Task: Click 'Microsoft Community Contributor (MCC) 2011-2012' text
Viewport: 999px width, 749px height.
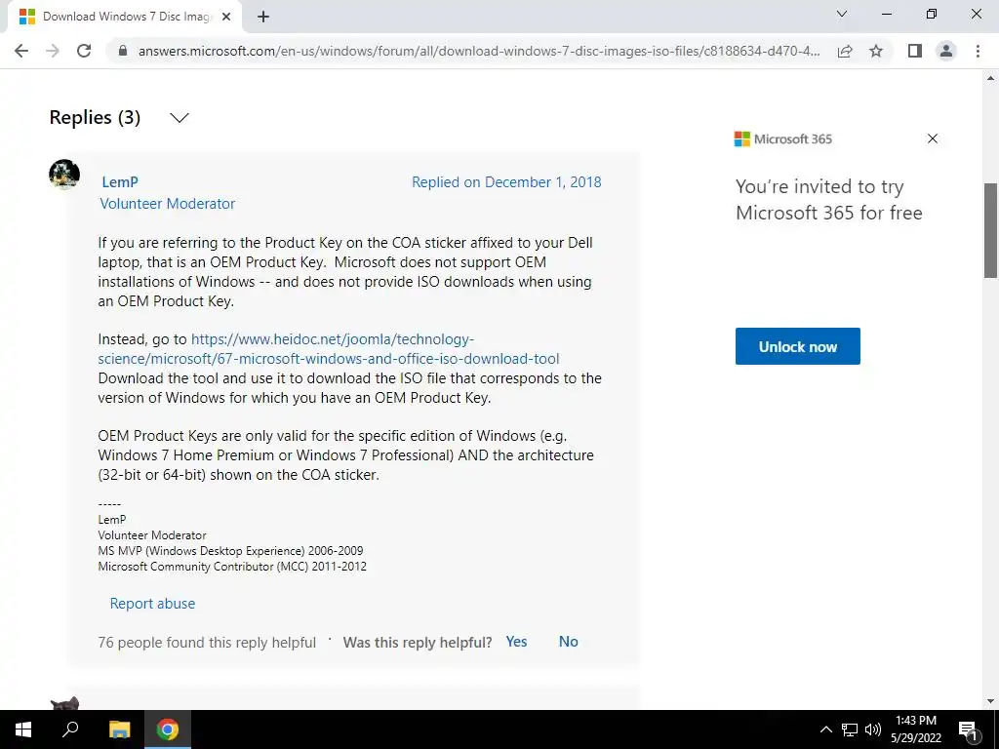Action: (232, 567)
